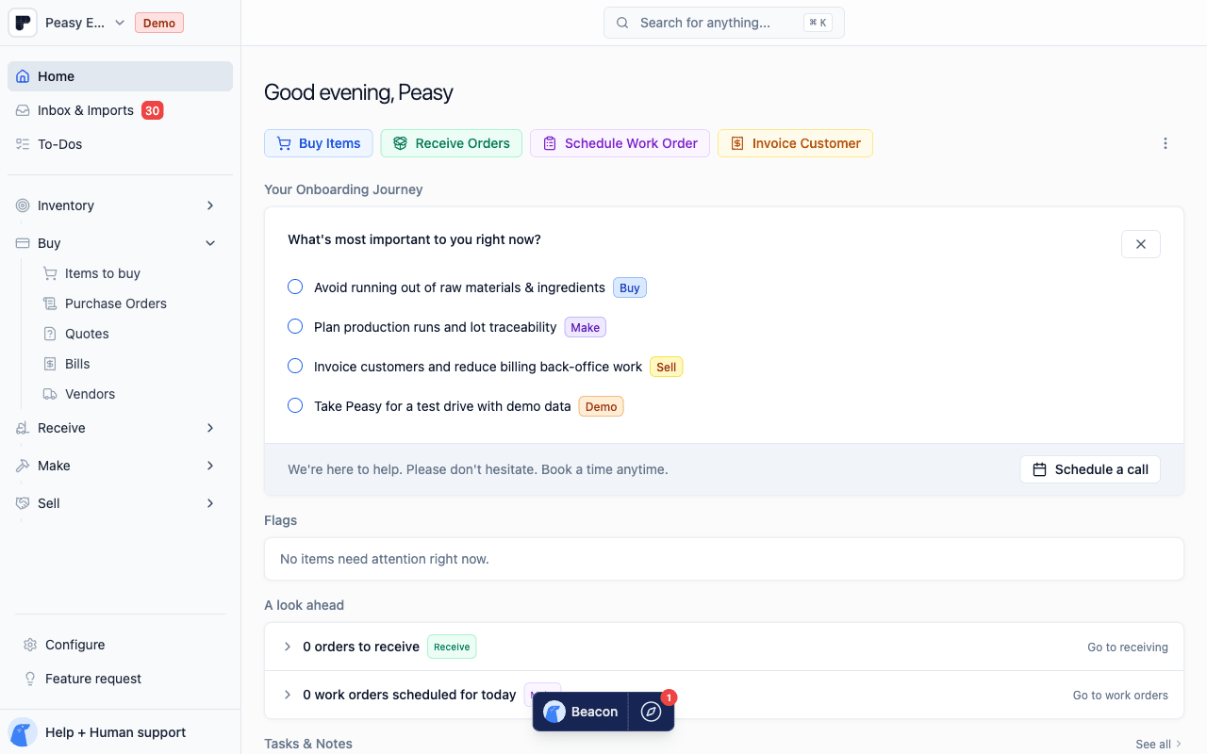Click the Invoice Customer button
Viewport: 1207px width, 754px height.
(795, 143)
